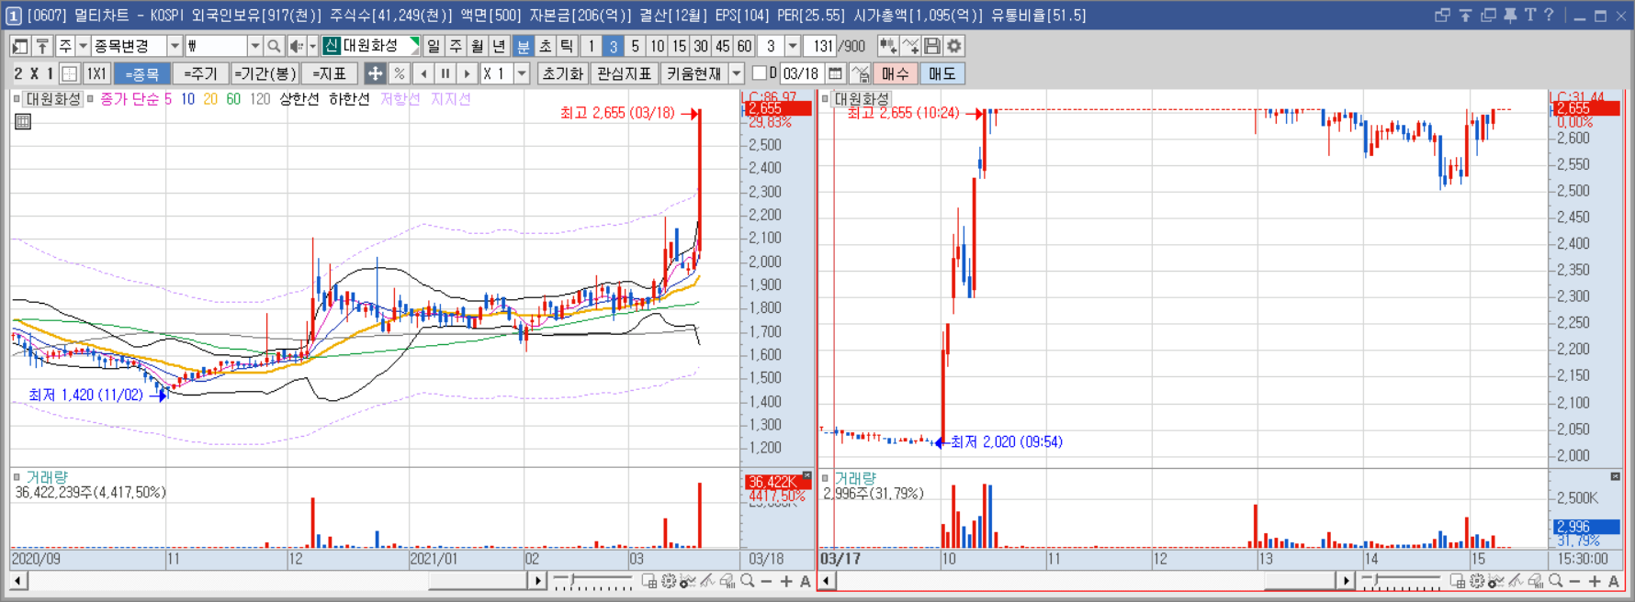Expand the 키움현재 dropdown arrow
Viewport: 1635px width, 602px height.
coord(736,73)
